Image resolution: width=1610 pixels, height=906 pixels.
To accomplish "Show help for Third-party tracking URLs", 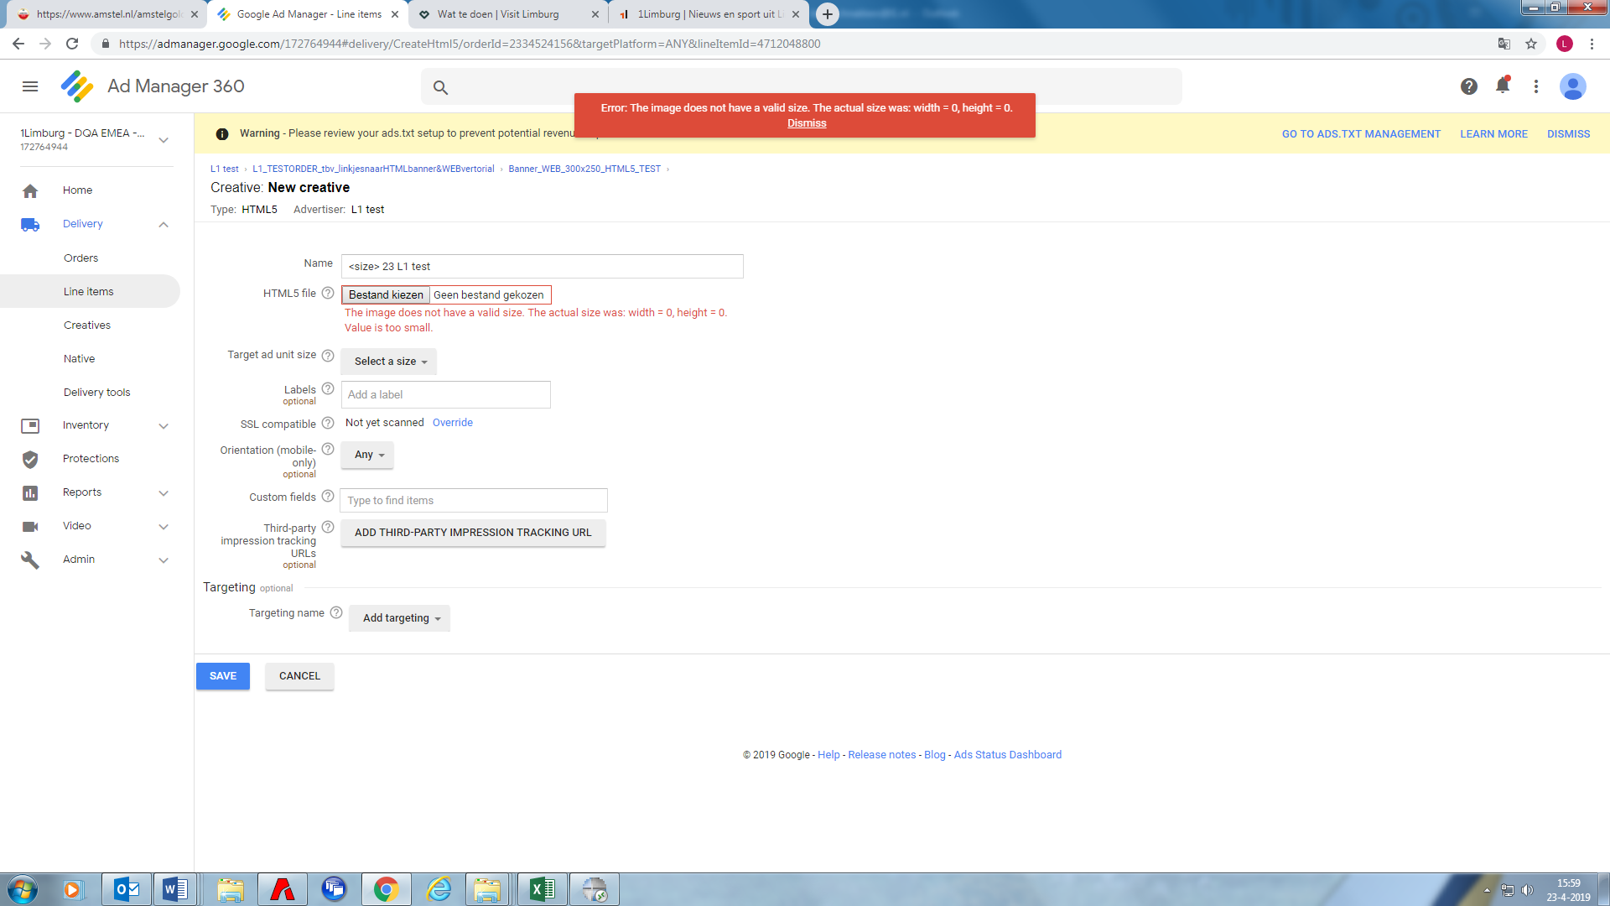I will [x=328, y=528].
